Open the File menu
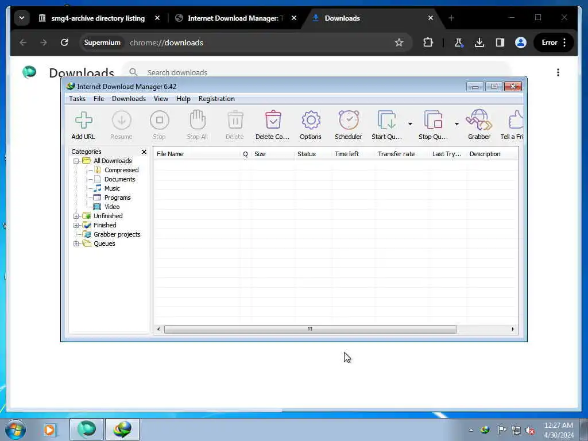Viewport: 588px width, 441px height. pyautogui.click(x=99, y=99)
